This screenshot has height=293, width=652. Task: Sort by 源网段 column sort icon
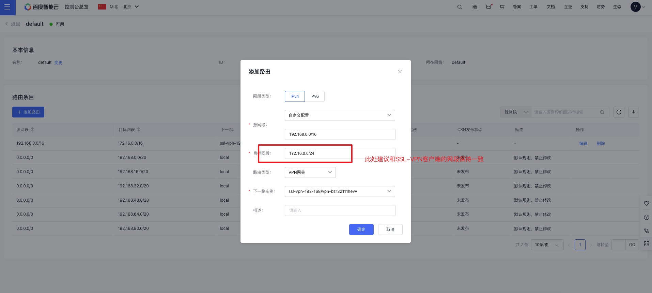pos(32,130)
